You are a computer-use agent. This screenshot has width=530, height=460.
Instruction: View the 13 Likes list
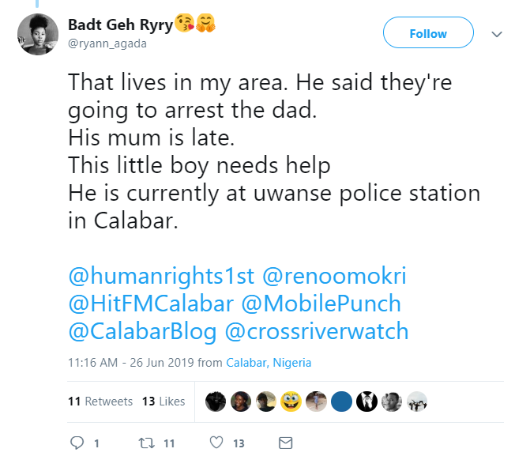[x=164, y=402]
